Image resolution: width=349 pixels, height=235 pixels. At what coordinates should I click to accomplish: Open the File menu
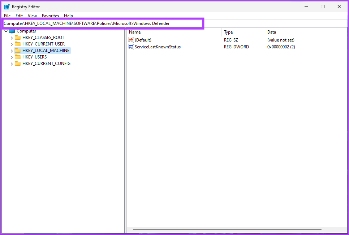click(x=7, y=16)
